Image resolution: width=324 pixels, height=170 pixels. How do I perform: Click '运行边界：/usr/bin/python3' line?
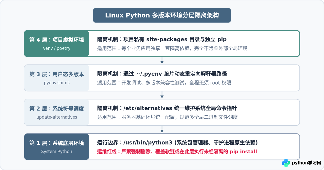pyautogui.click(x=177, y=142)
